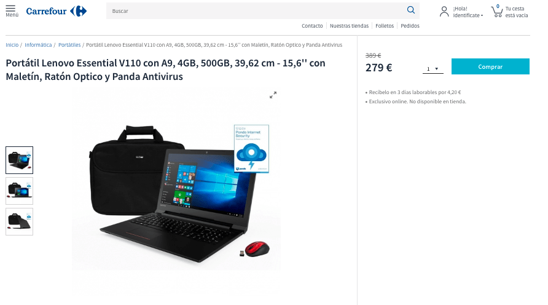Click the user account icon
The width and height of the screenshot is (548, 305).
coord(444,12)
